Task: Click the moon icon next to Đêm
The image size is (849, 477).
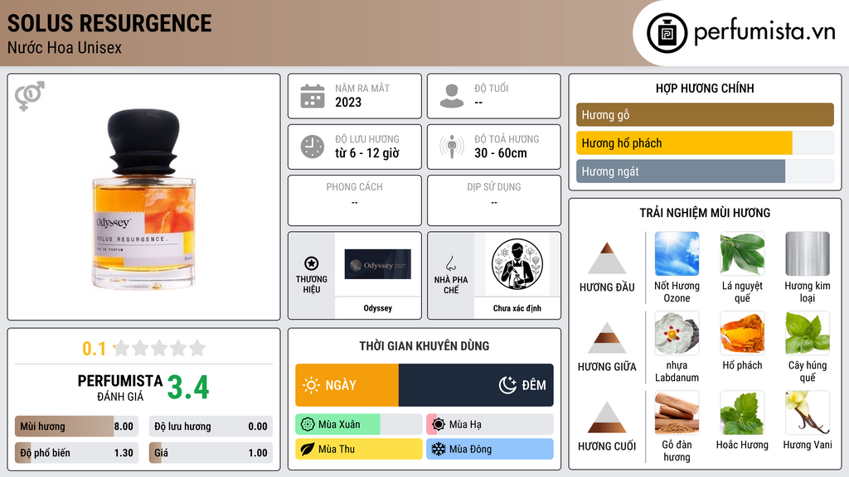Action: click(x=507, y=385)
